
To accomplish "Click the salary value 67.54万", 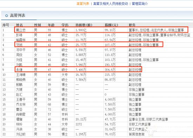I will point(110,40).
